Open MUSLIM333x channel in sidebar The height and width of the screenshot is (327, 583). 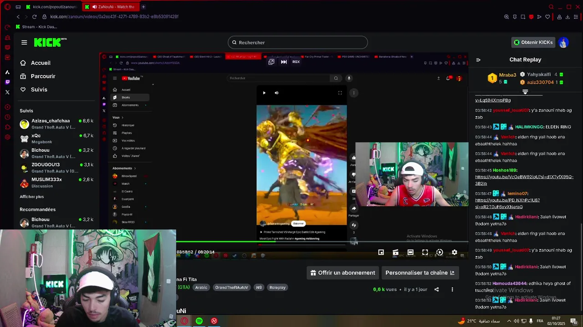[56, 183]
